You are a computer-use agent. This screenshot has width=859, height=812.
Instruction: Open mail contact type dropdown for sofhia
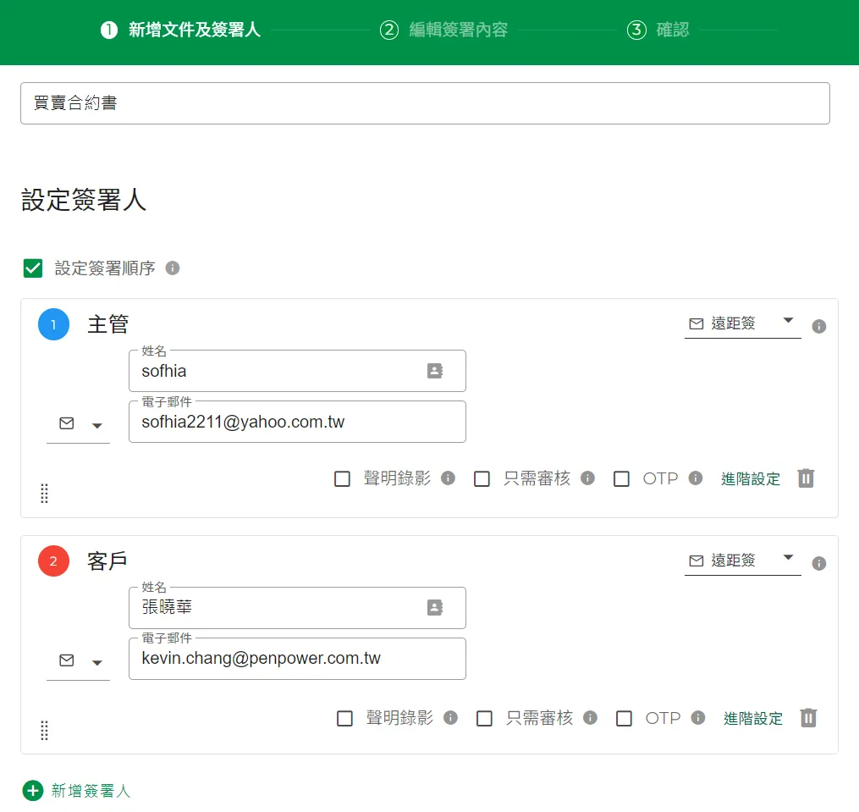[x=79, y=424]
